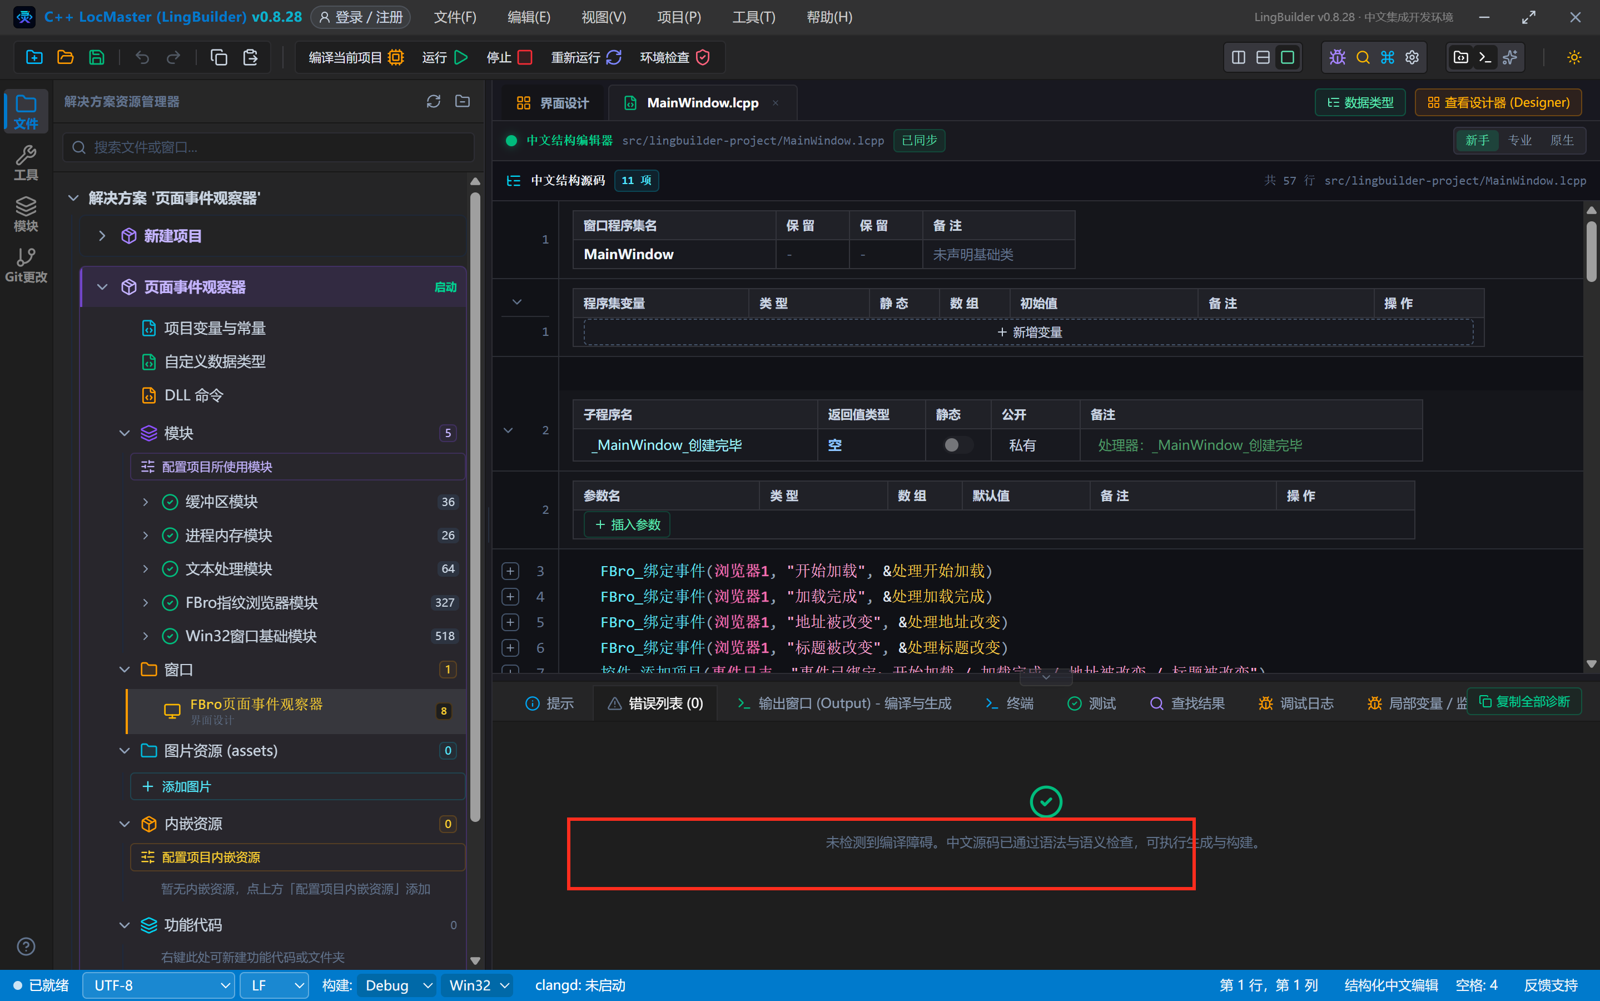
Task: Open the 文件(F) menu
Action: (455, 17)
